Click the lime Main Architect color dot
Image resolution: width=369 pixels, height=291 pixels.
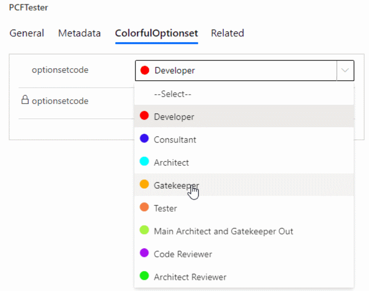coord(144,230)
